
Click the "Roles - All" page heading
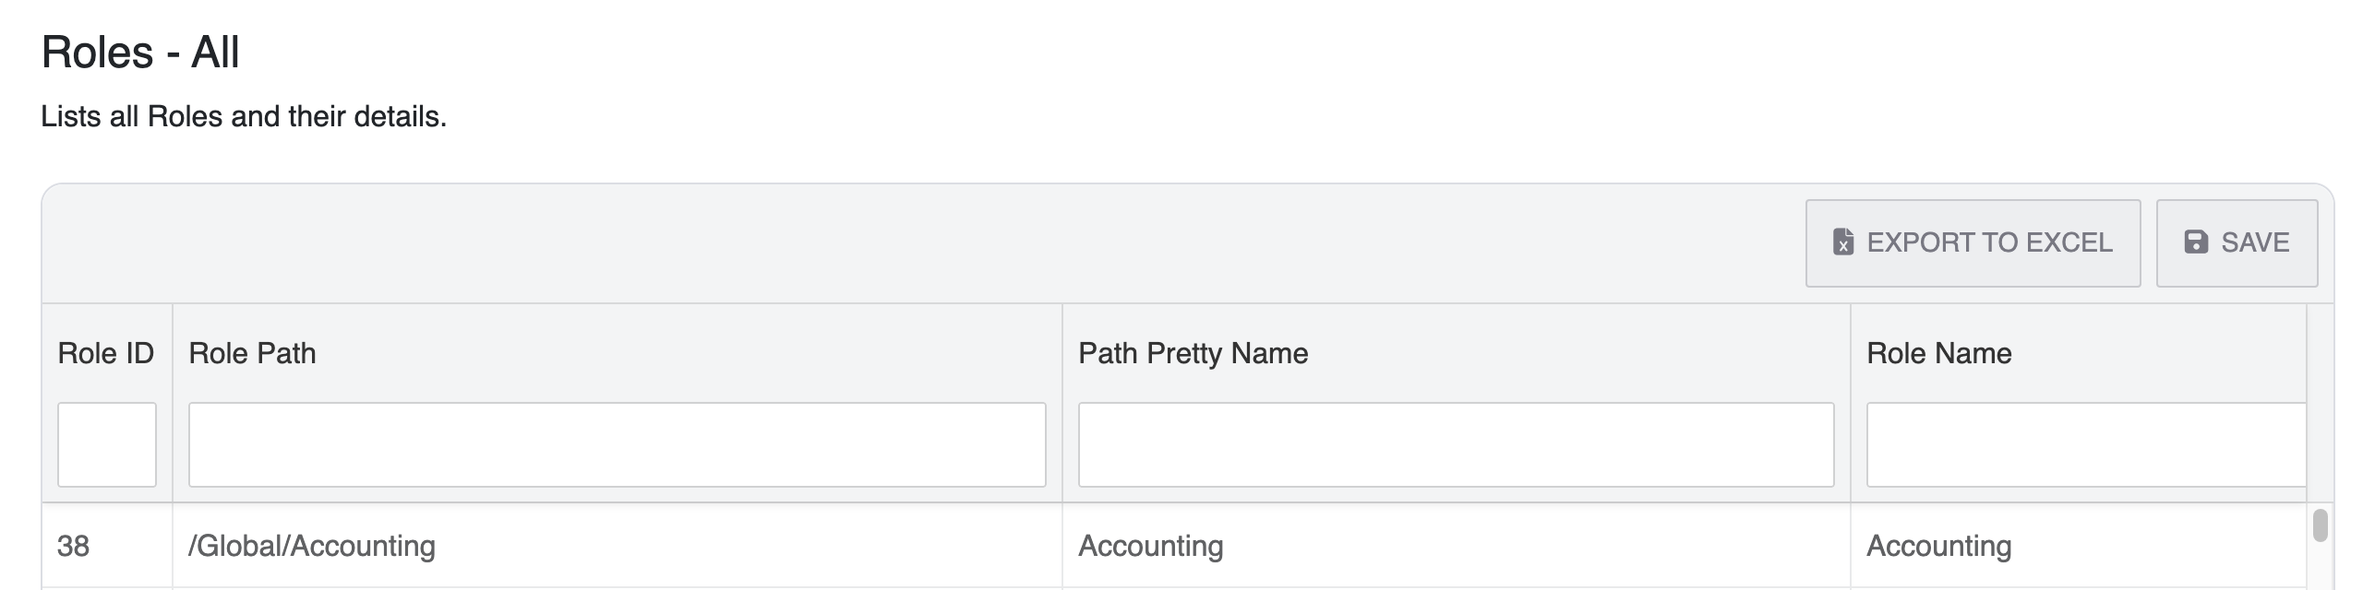(x=140, y=52)
